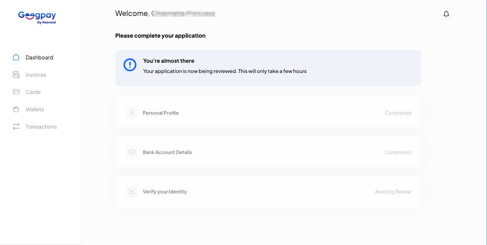Click the blue exclamation alert icon

click(x=130, y=65)
